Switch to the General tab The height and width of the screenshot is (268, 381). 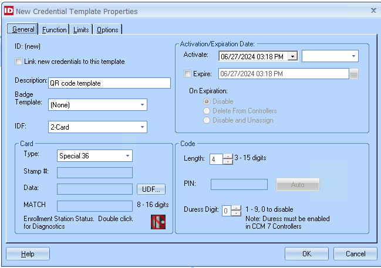click(23, 29)
